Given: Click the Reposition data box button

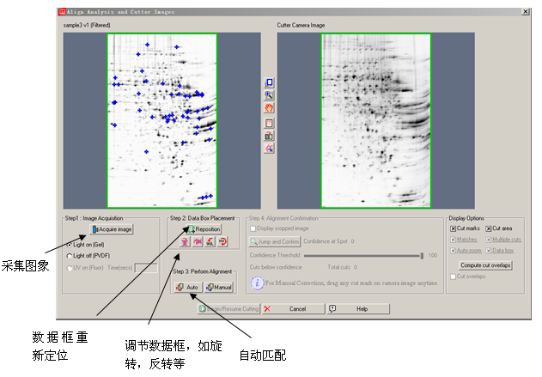Looking at the screenshot, I should pos(203,229).
